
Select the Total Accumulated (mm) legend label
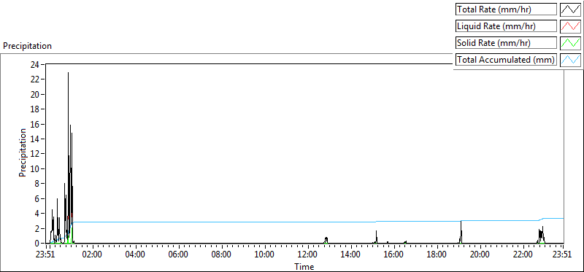pyautogui.click(x=506, y=60)
